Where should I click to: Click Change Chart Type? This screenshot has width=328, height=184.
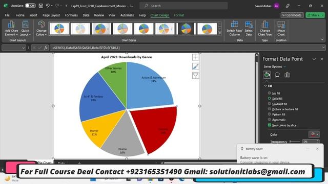click(x=265, y=29)
